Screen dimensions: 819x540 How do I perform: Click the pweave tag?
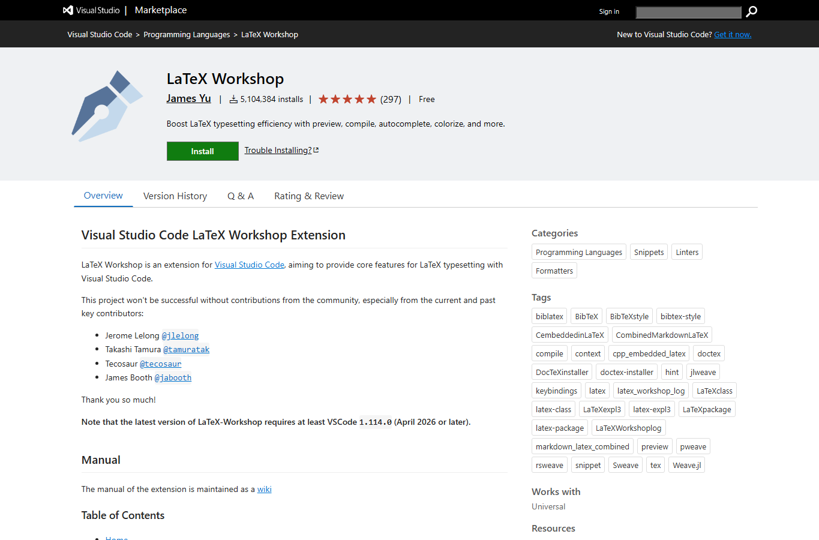(693, 446)
